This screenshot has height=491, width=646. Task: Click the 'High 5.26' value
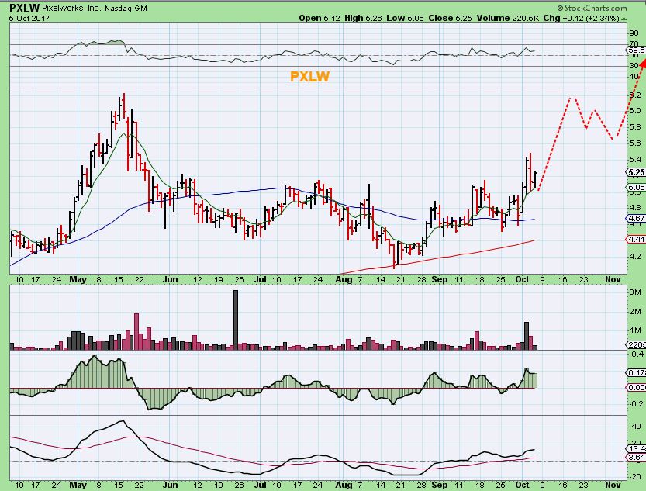364,18
